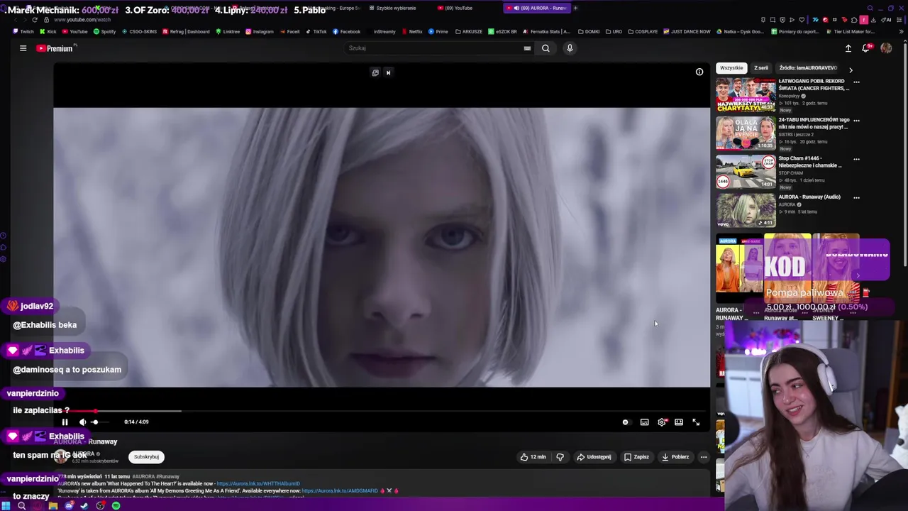Open Netflix bookmark
908x511 pixels.
point(412,31)
